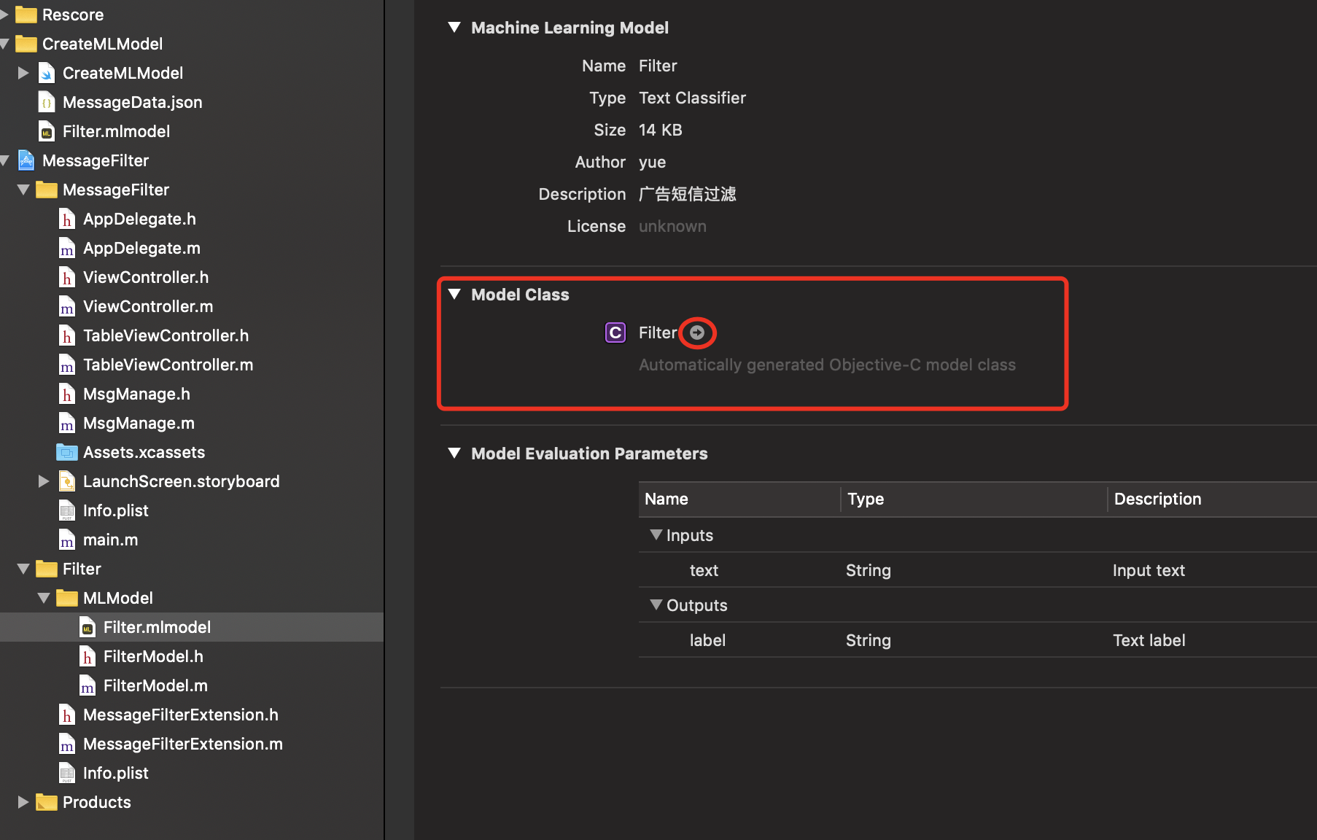Image resolution: width=1317 pixels, height=840 pixels.
Task: Select the Products folder label
Action: pyautogui.click(x=97, y=802)
